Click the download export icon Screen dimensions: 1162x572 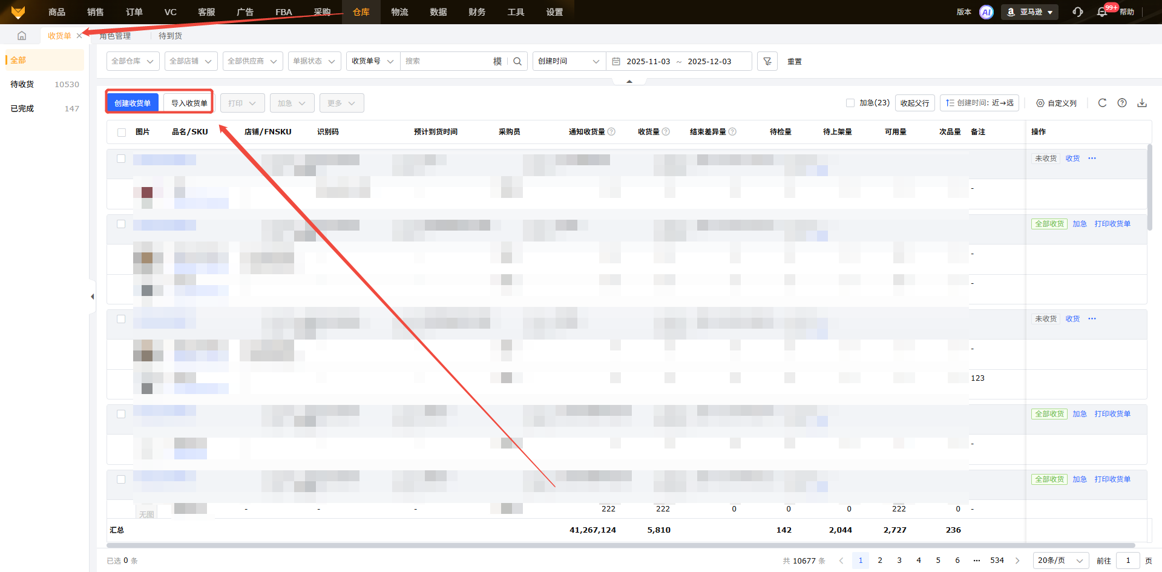(1142, 103)
